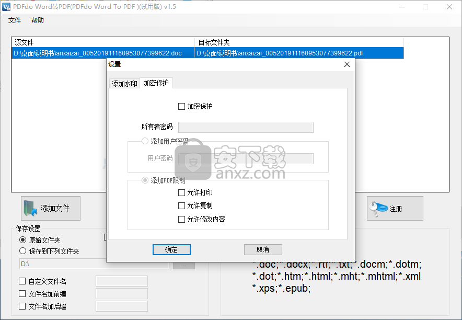Click the file name suffix input field
The width and height of the screenshot is (462, 320).
122,306
